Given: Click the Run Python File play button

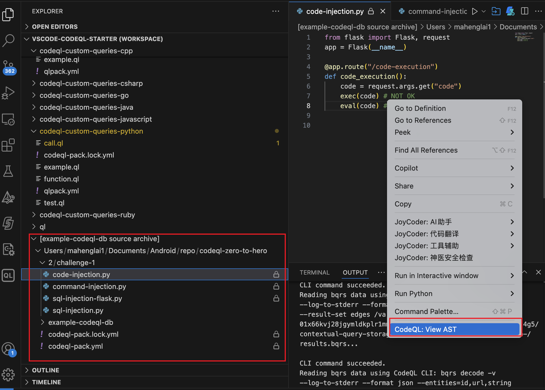Looking at the screenshot, I should tap(474, 11).
